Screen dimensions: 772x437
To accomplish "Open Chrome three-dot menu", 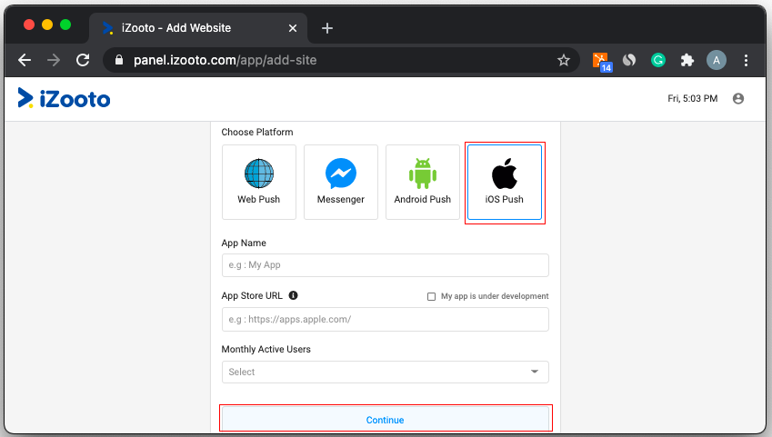I will coord(746,60).
